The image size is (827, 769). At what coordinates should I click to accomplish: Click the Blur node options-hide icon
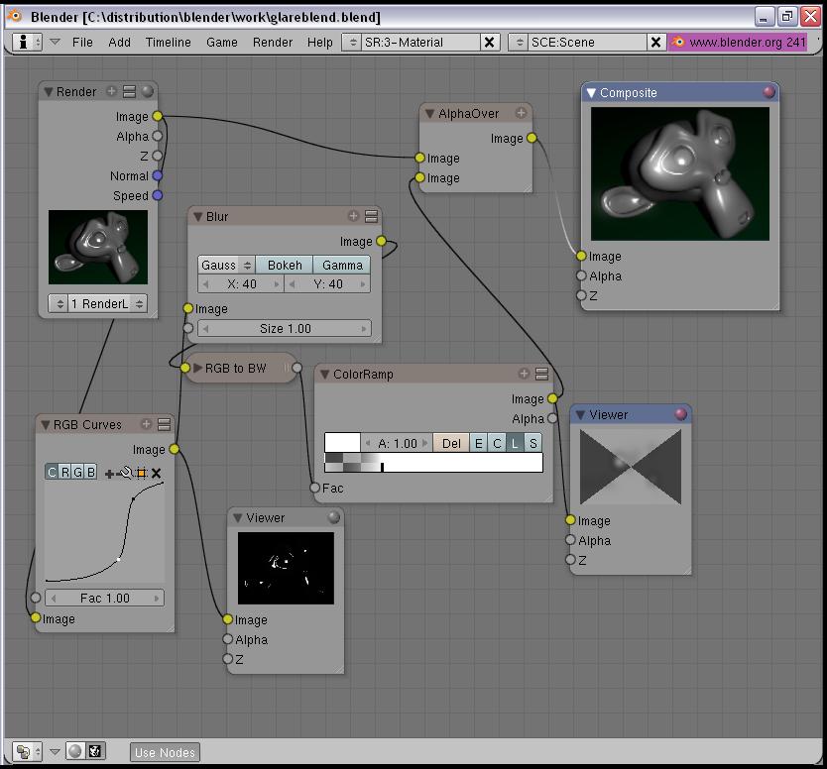pos(371,216)
